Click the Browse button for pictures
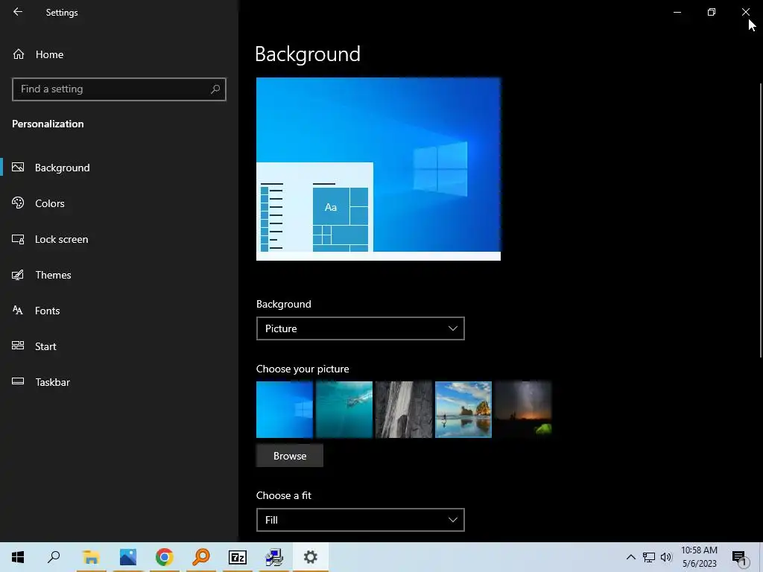763x572 pixels. tap(290, 456)
